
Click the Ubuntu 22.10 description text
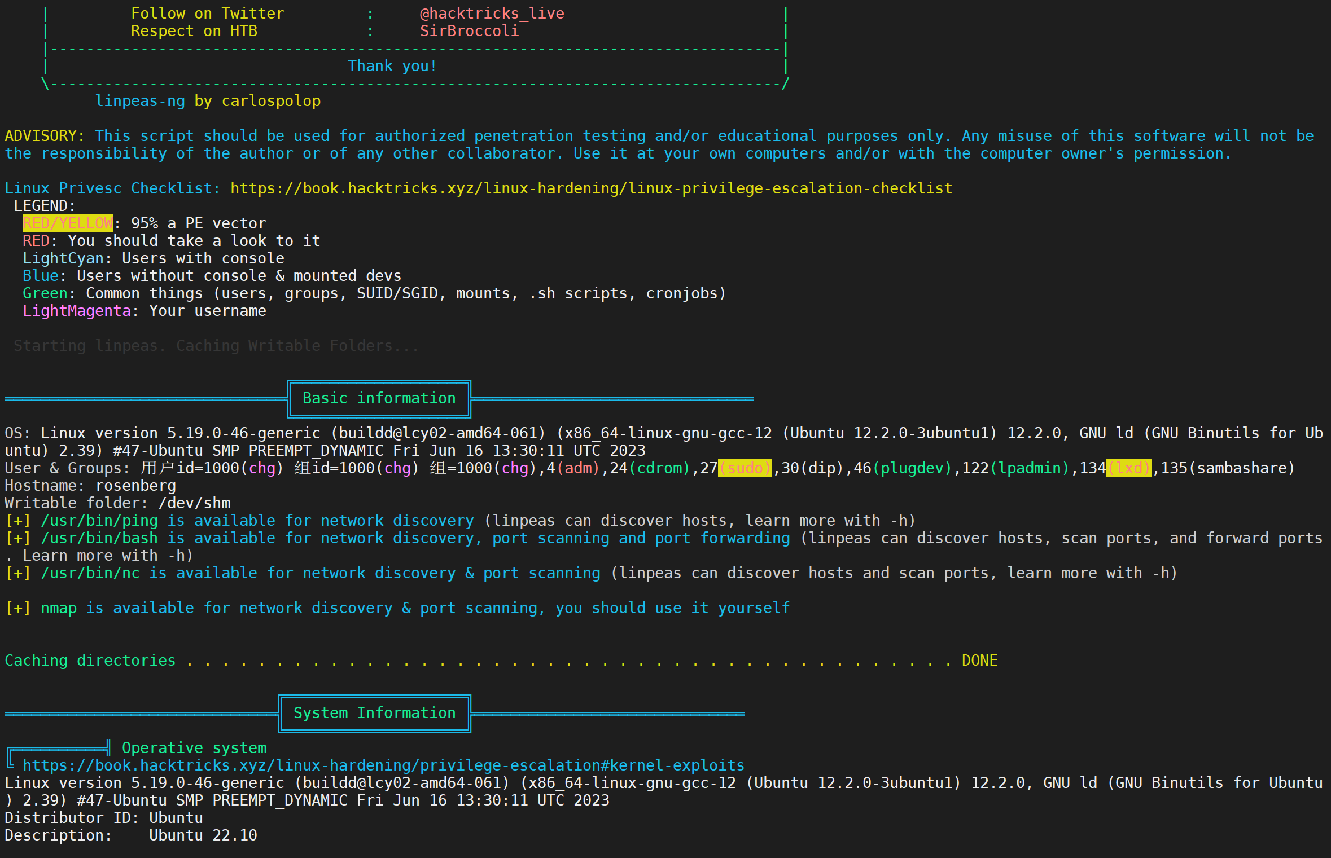pyautogui.click(x=203, y=835)
